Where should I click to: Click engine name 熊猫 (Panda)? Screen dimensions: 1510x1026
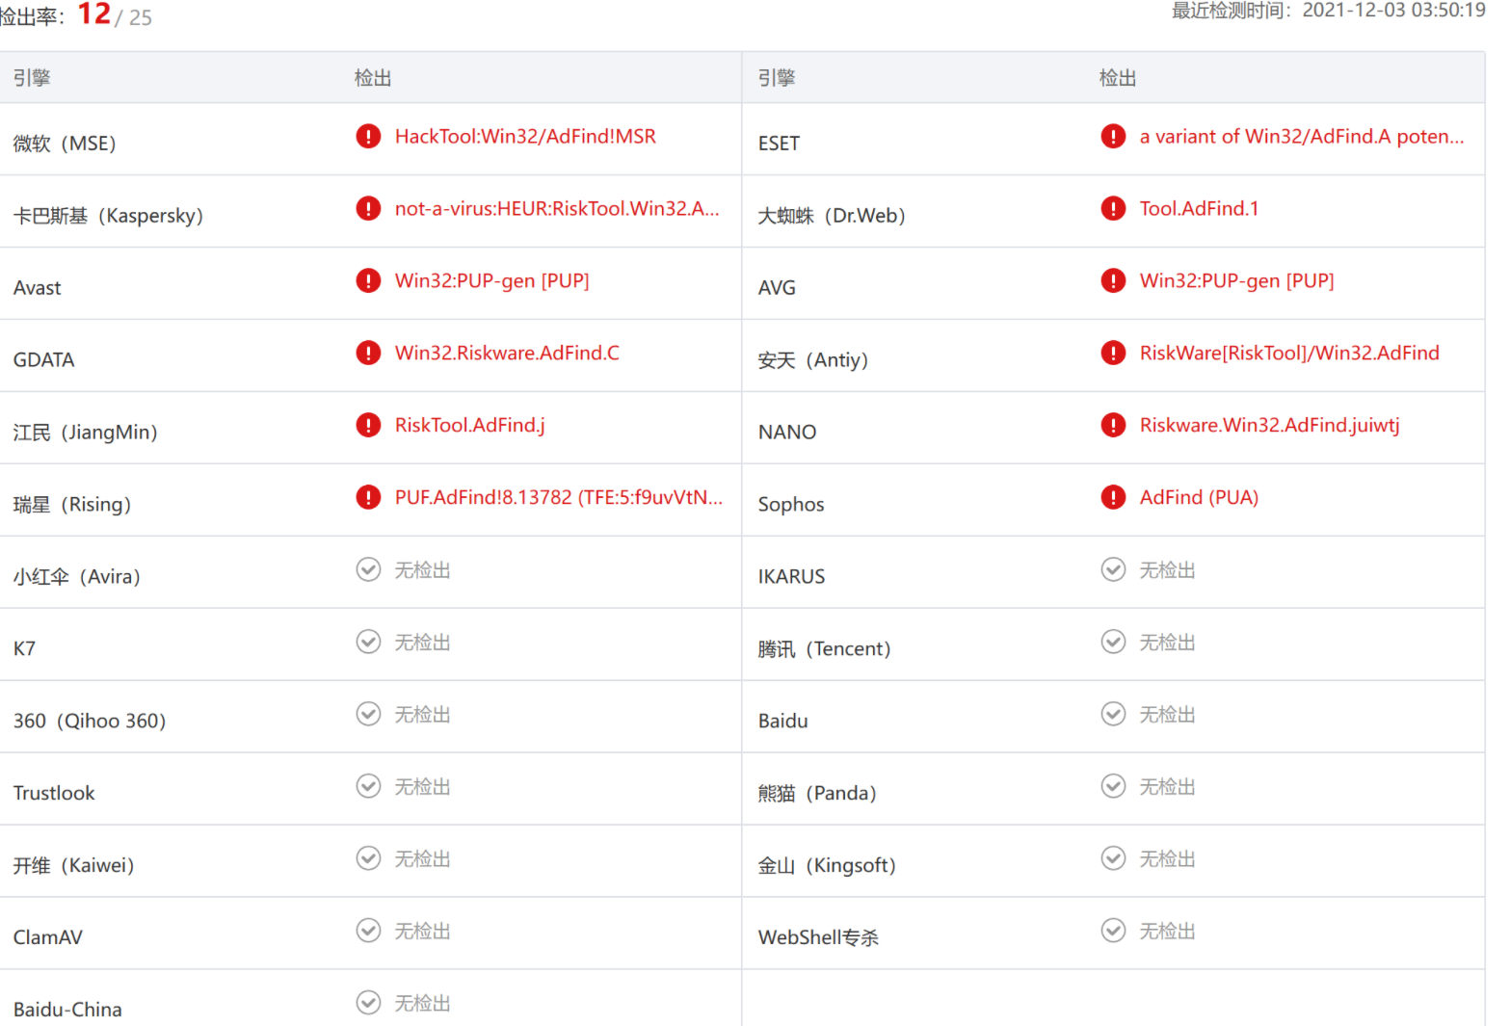(x=817, y=794)
